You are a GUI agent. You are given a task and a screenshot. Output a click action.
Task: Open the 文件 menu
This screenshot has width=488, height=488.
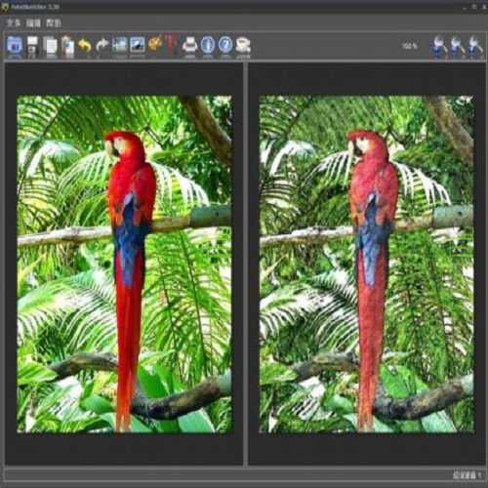(14, 23)
